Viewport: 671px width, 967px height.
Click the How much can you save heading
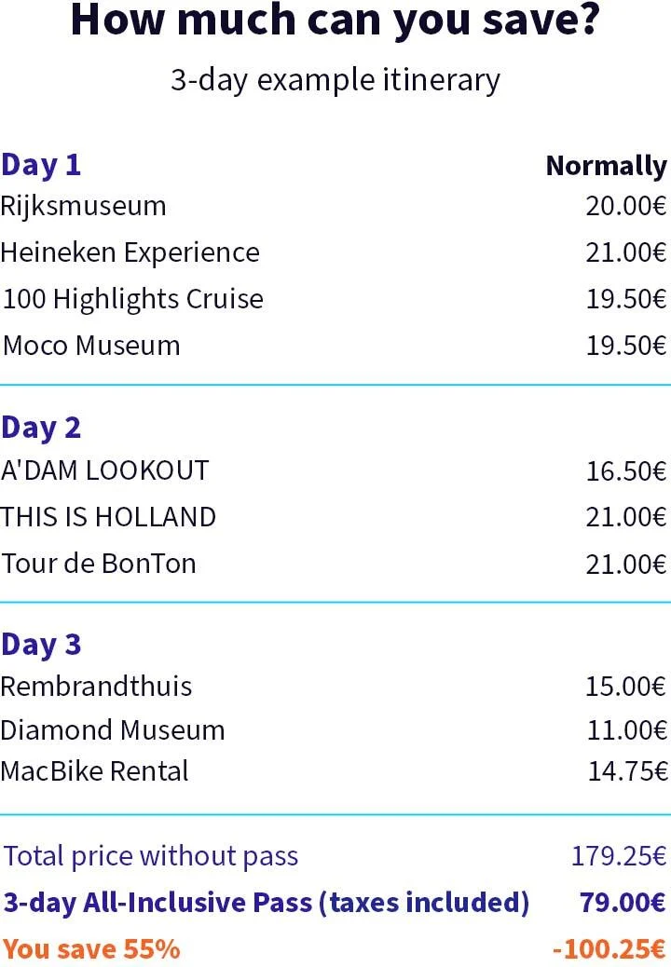click(335, 20)
